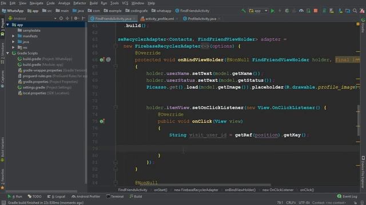Open the AVD Manager icon
The width and height of the screenshot is (366, 205).
pos(332,11)
